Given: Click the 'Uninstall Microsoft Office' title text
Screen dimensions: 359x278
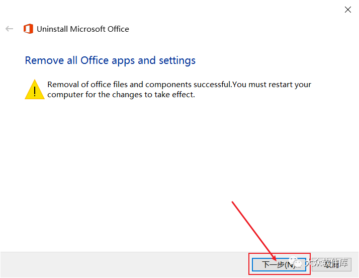Looking at the screenshot, I should tap(83, 29).
